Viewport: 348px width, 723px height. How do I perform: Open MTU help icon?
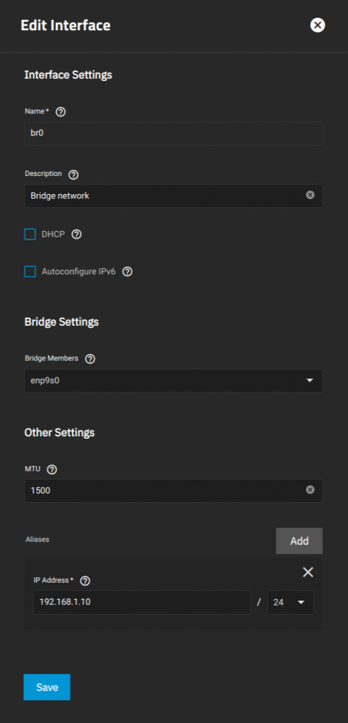pyautogui.click(x=52, y=469)
